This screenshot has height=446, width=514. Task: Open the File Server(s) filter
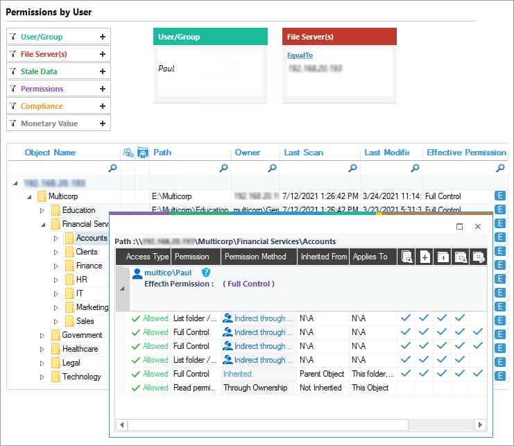click(x=58, y=53)
